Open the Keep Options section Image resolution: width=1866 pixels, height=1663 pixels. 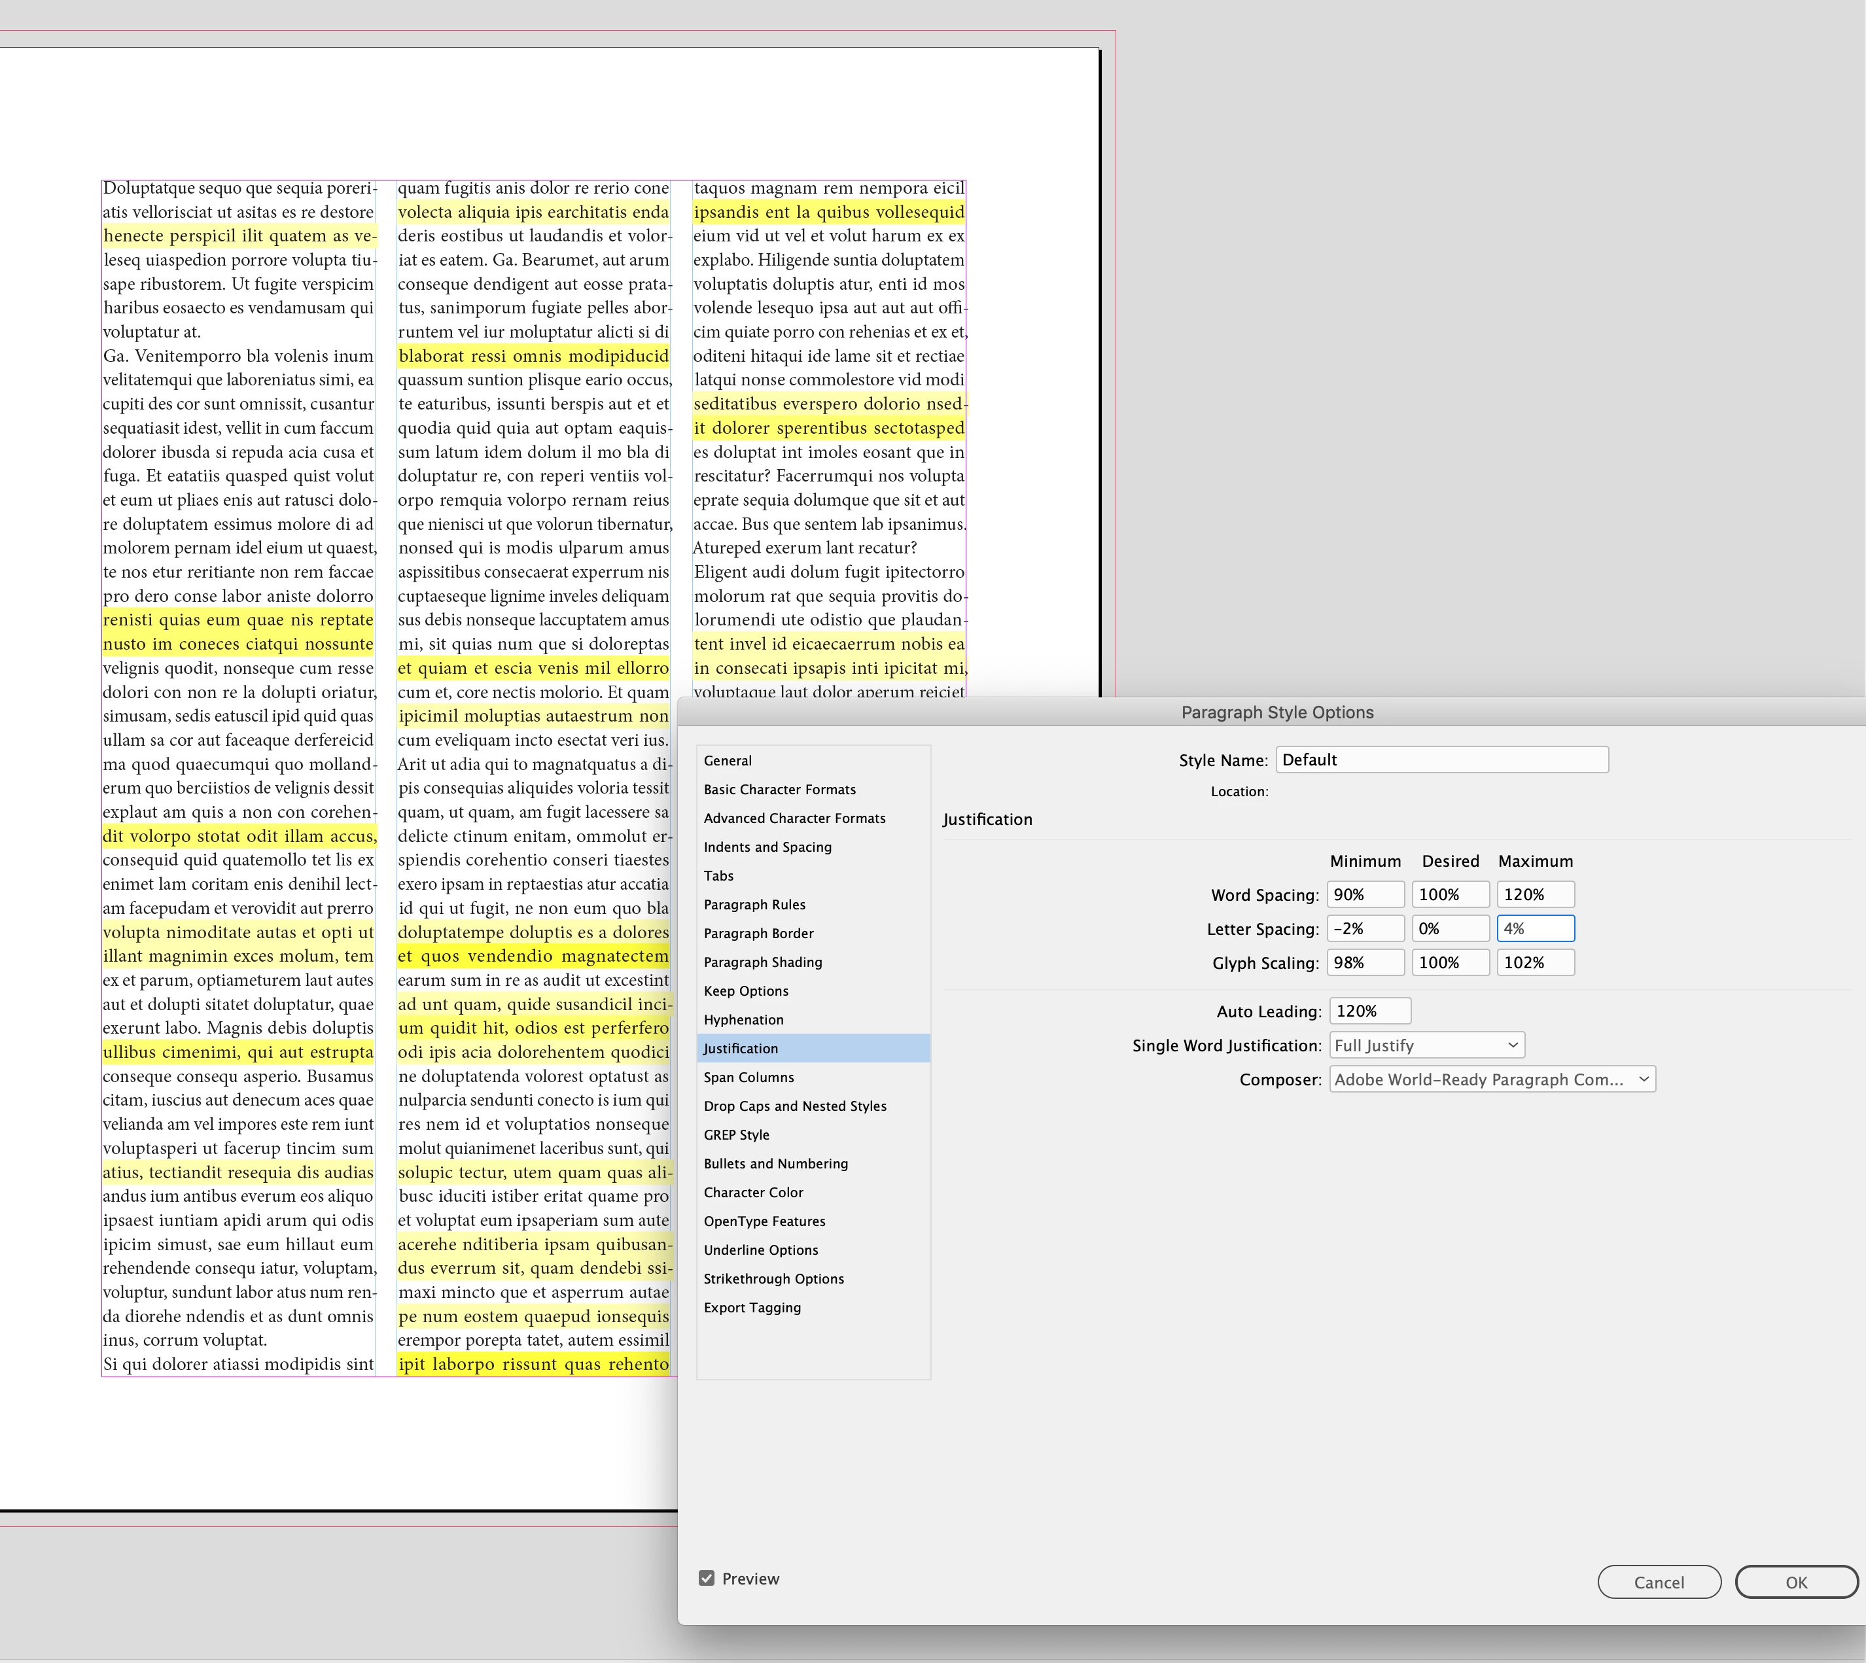746,990
